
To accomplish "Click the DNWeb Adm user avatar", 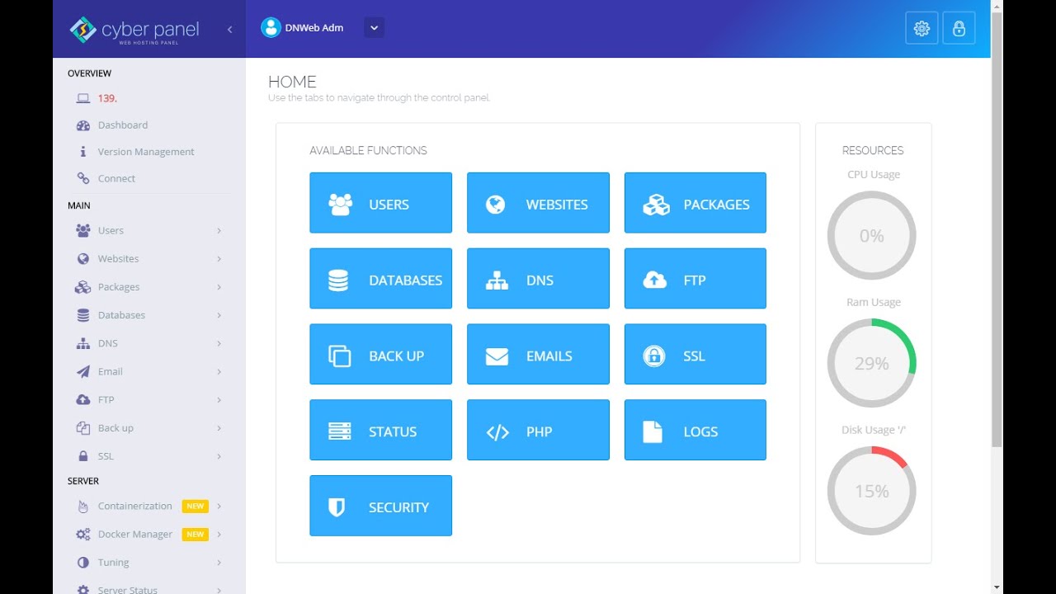I will [x=271, y=27].
